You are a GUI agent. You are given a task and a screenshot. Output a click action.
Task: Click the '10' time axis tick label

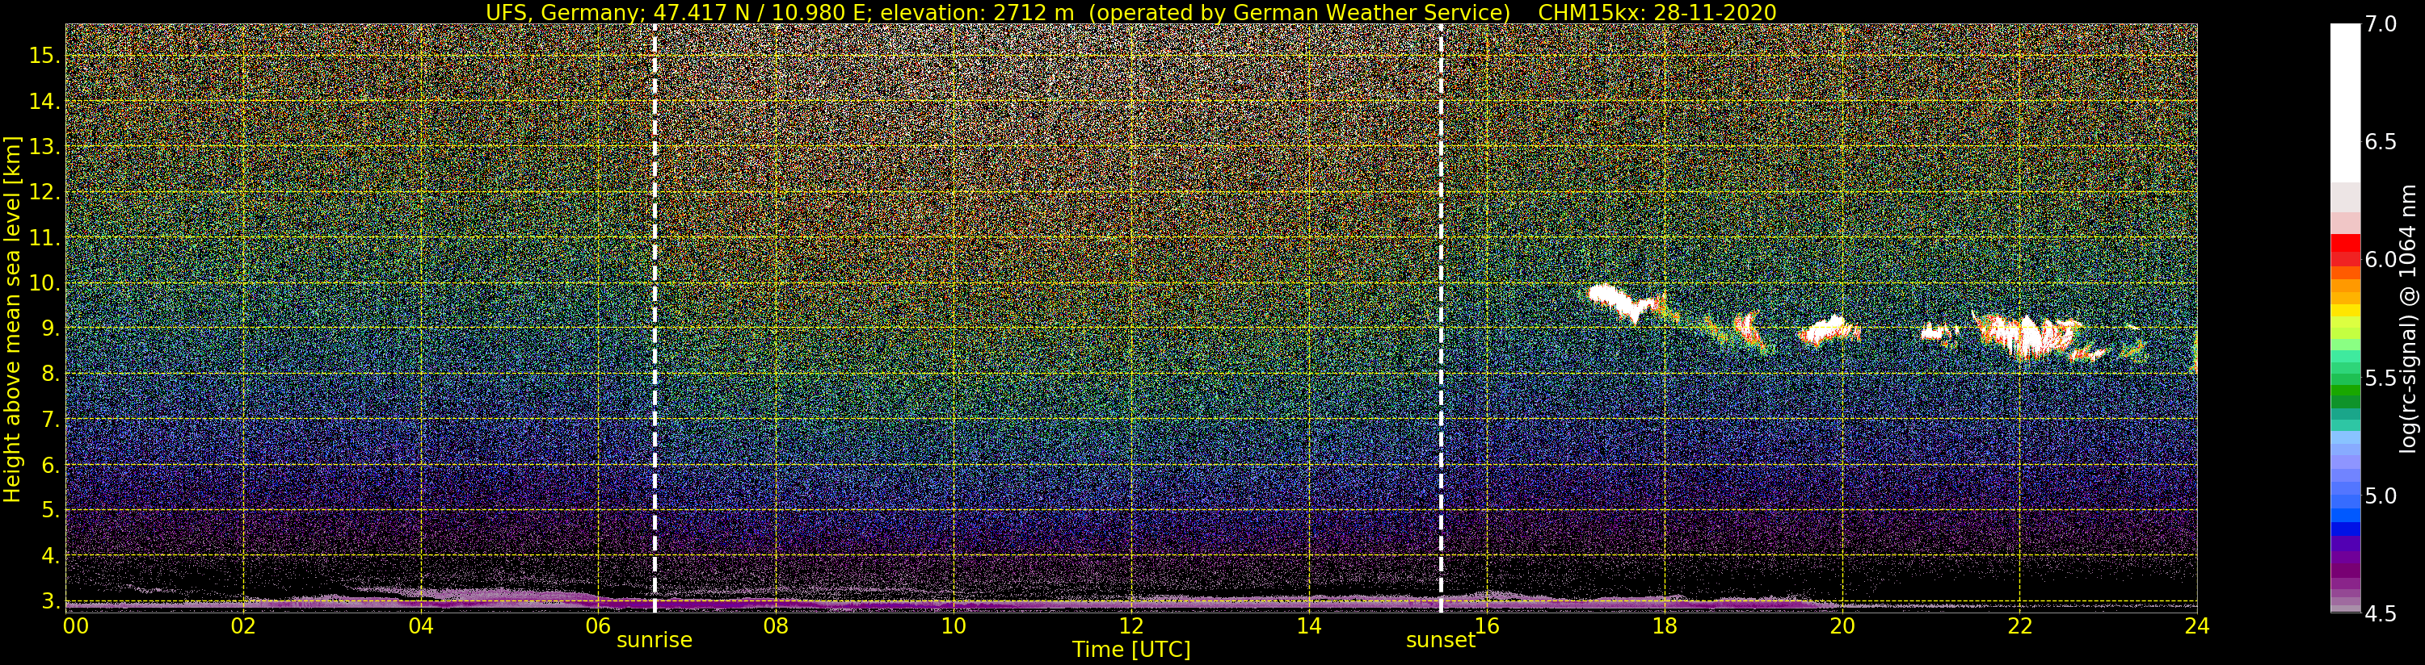954,626
